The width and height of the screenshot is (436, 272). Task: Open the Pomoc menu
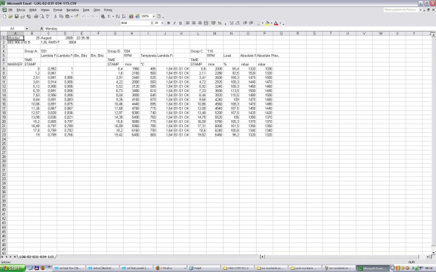108,10
